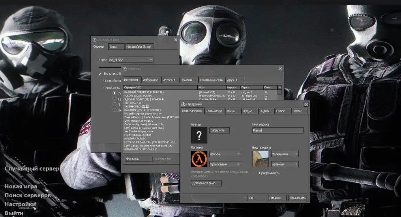Image resolution: width=401 pixels, height=217 pixels.
Task: Choose Новая игра in main menu
Action: [x=21, y=187]
